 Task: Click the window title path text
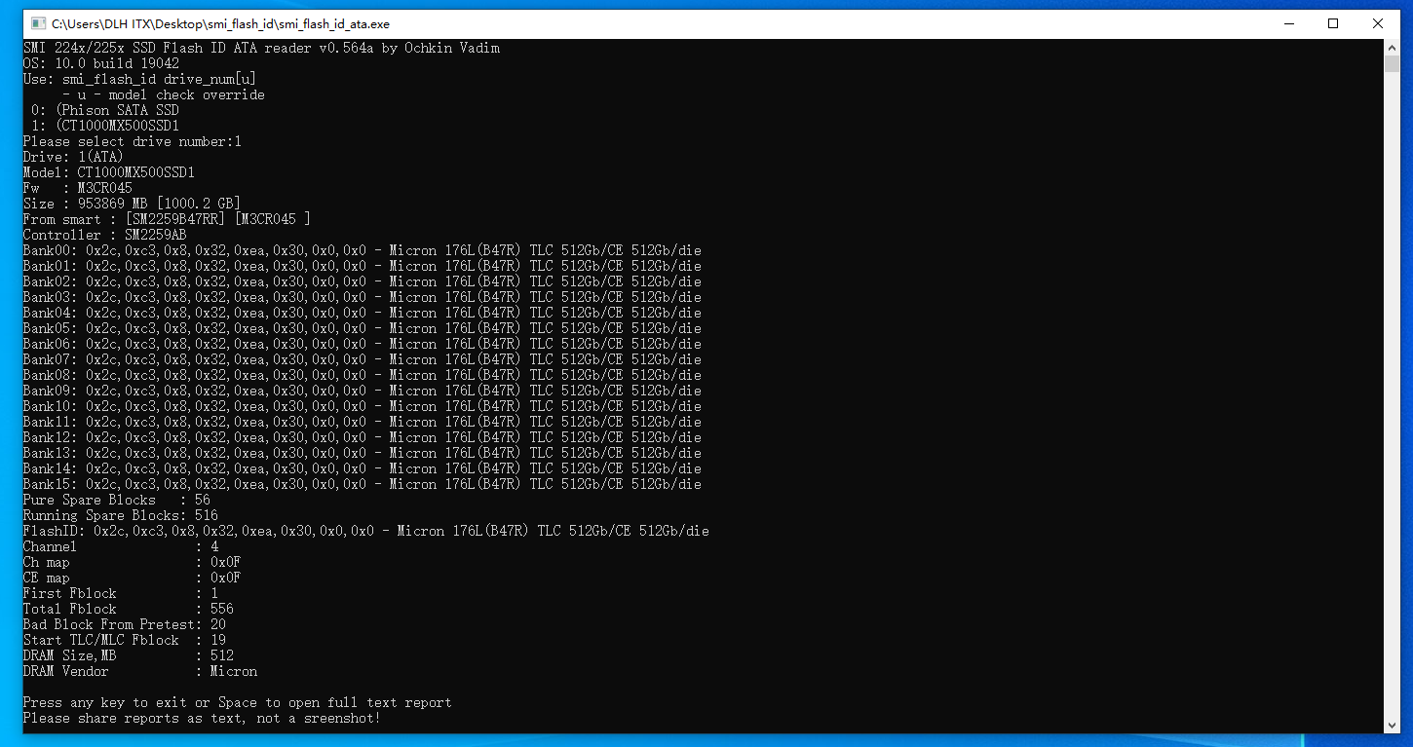[220, 23]
